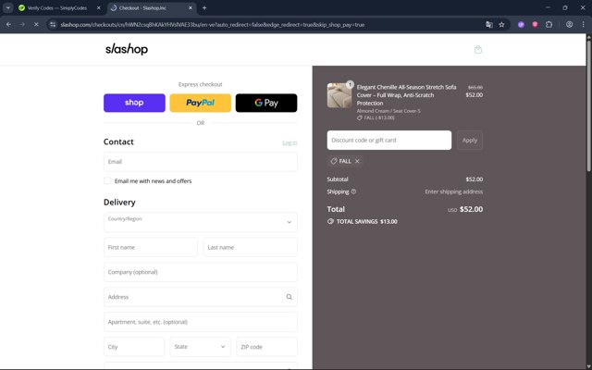Click the Company (optional) field
The image size is (592, 370).
point(201,272)
